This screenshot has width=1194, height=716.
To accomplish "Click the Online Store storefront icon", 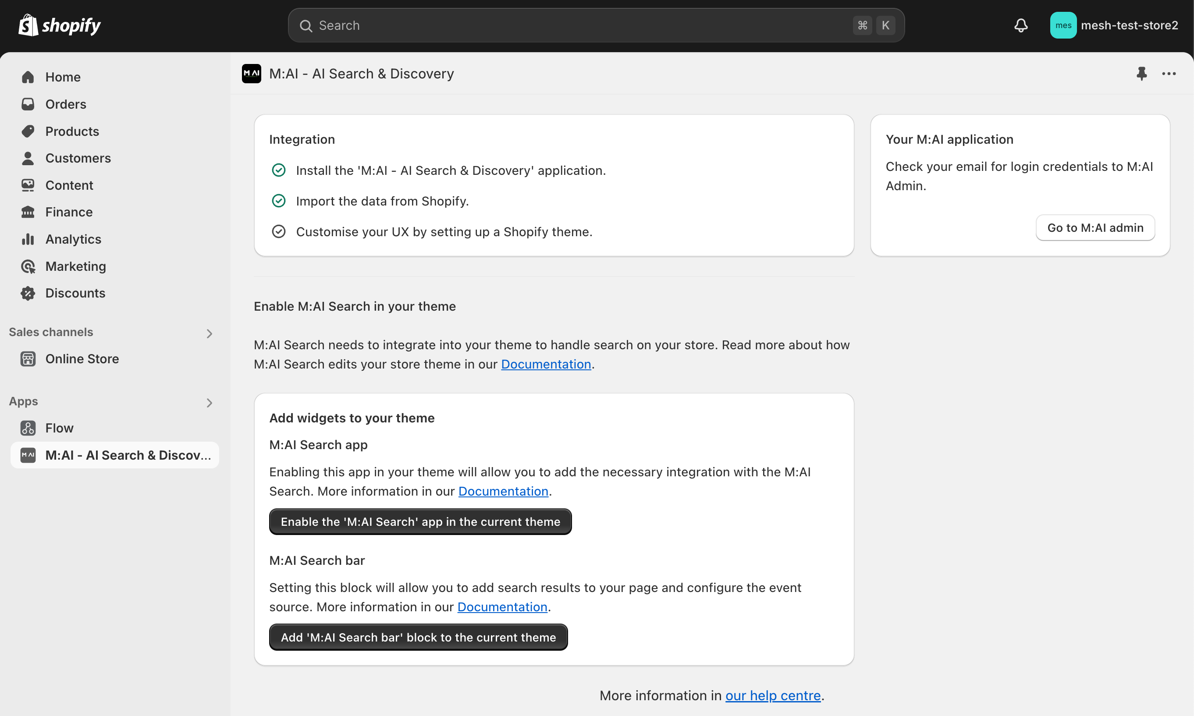I will [x=28, y=359].
